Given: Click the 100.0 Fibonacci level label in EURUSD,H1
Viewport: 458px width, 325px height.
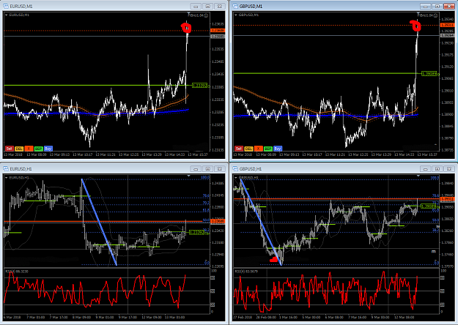Looking at the screenshot, I should click(x=205, y=177).
